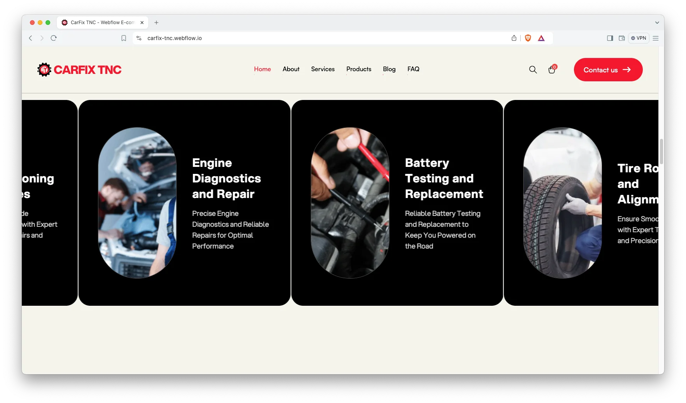Open the Services nav menu item

pyautogui.click(x=323, y=69)
